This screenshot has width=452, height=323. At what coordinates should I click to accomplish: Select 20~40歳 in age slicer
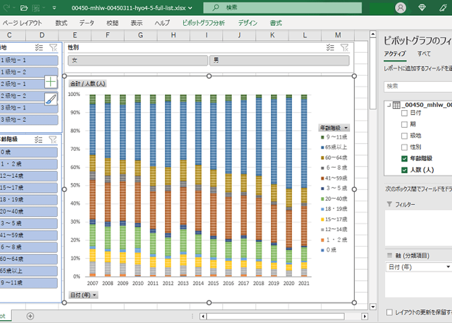(x=28, y=212)
